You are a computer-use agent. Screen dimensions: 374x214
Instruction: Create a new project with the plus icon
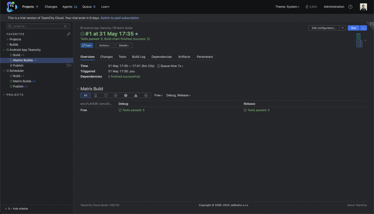(37, 7)
